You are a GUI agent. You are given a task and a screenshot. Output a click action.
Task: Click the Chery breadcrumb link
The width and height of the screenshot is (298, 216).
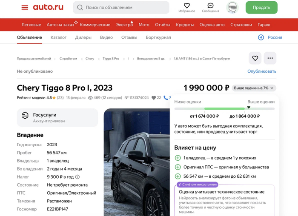(x=89, y=59)
